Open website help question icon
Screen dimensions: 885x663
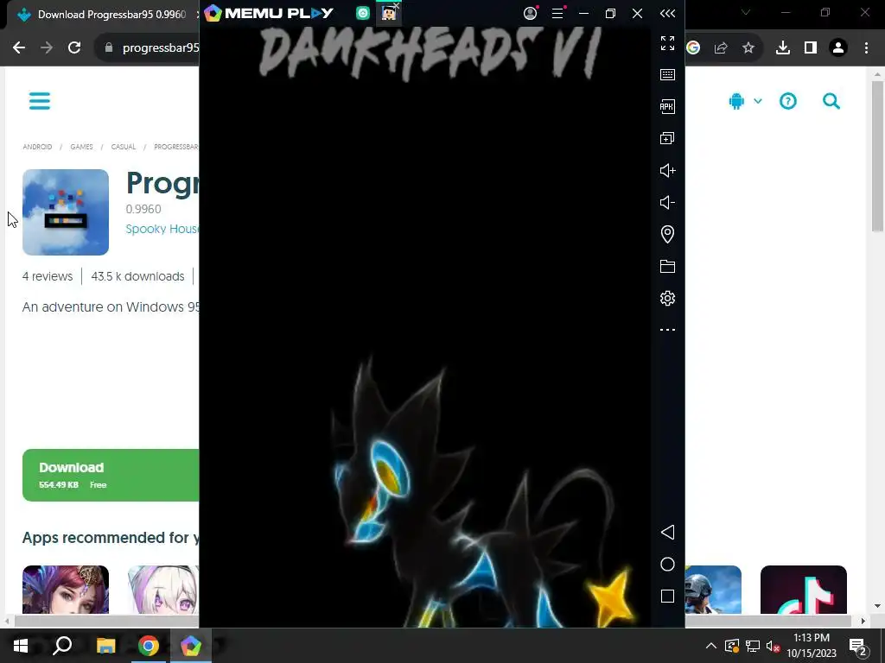(788, 101)
